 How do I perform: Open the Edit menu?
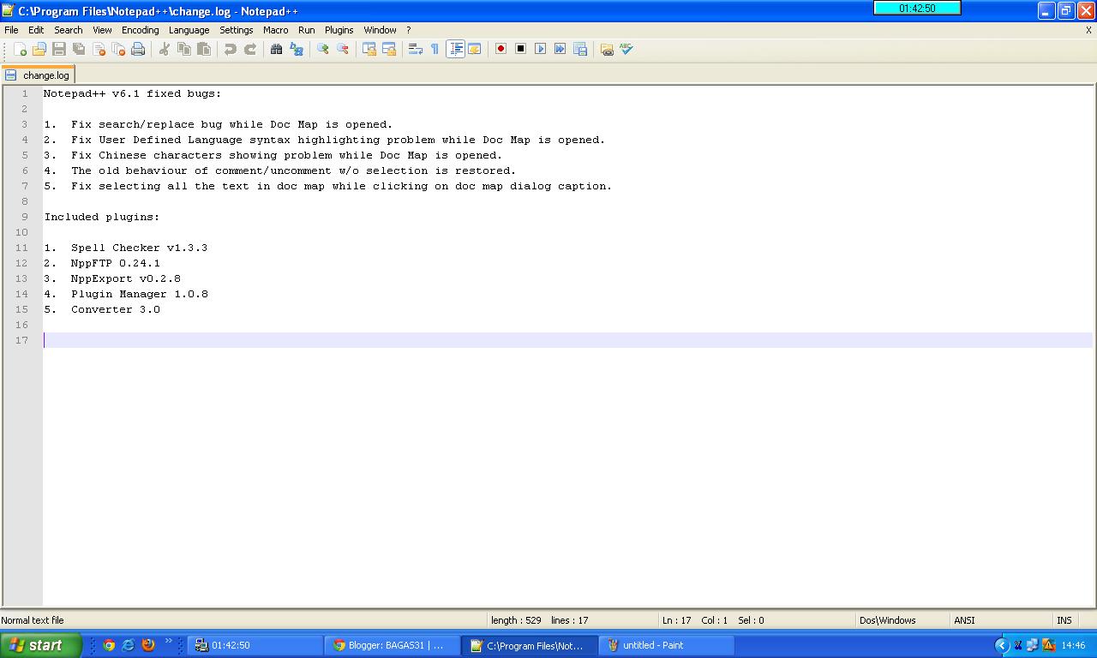click(36, 30)
